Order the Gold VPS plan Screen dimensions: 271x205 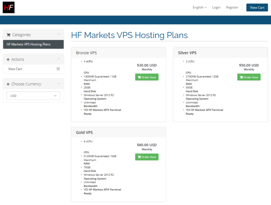point(147,157)
